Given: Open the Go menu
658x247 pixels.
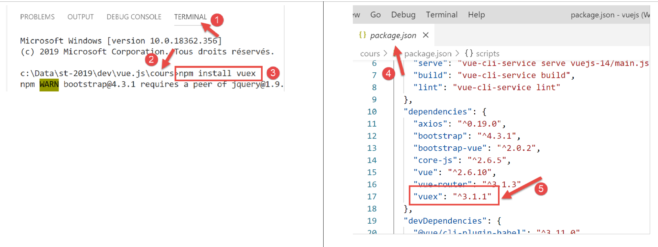Looking at the screenshot, I should [x=375, y=15].
